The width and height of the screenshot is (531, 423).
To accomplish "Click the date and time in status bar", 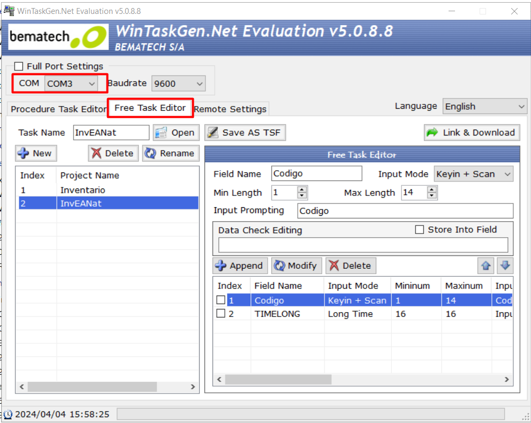I will (x=62, y=414).
